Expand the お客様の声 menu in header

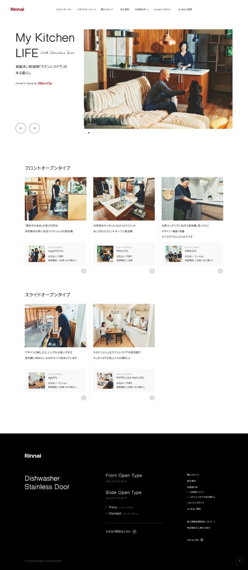(141, 9)
